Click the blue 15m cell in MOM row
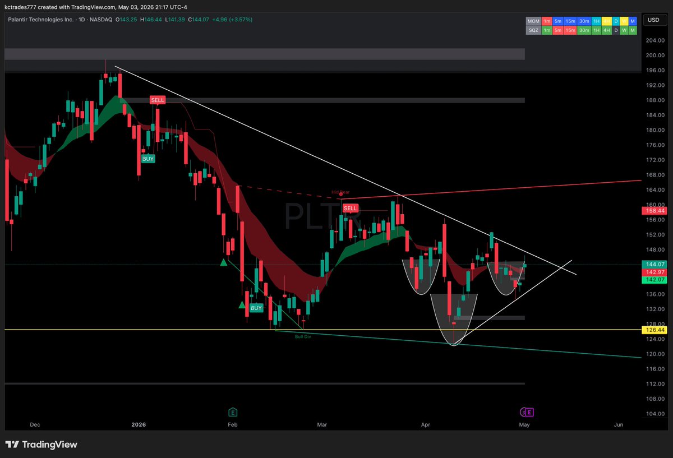673x458 pixels. pyautogui.click(x=570, y=21)
